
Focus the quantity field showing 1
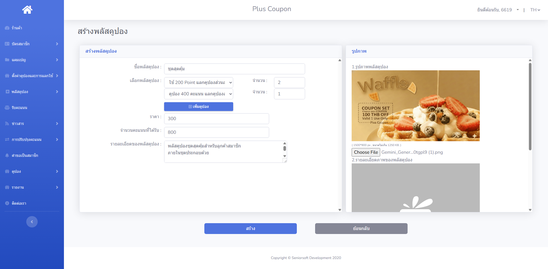[289, 94]
